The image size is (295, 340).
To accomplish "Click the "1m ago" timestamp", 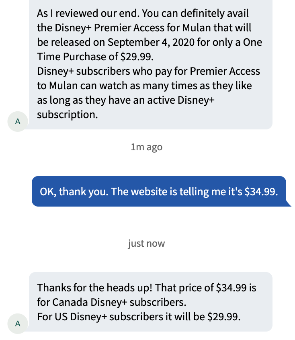I will pos(147,147).
